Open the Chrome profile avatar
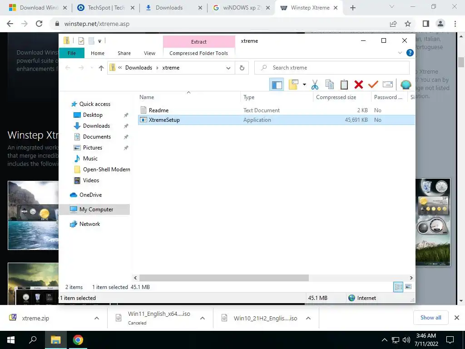Viewport: 465px width, 349px height. (440, 24)
